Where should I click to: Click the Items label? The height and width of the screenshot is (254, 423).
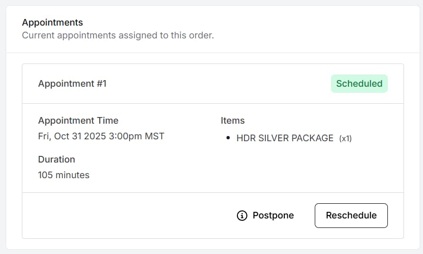pos(233,120)
